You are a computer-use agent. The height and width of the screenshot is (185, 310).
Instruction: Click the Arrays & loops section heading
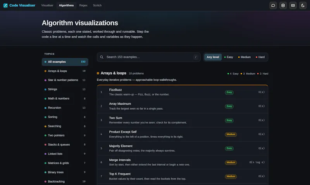(x=114, y=73)
